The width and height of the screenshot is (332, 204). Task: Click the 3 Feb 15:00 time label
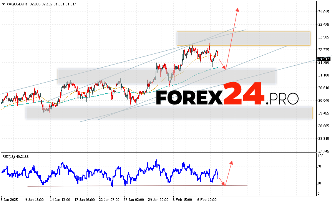[x=182, y=200]
